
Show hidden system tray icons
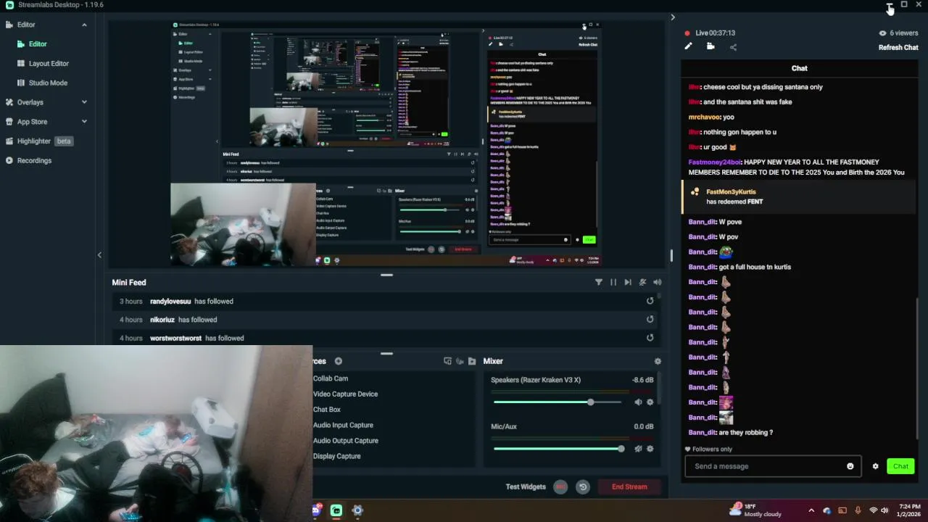pos(811,510)
